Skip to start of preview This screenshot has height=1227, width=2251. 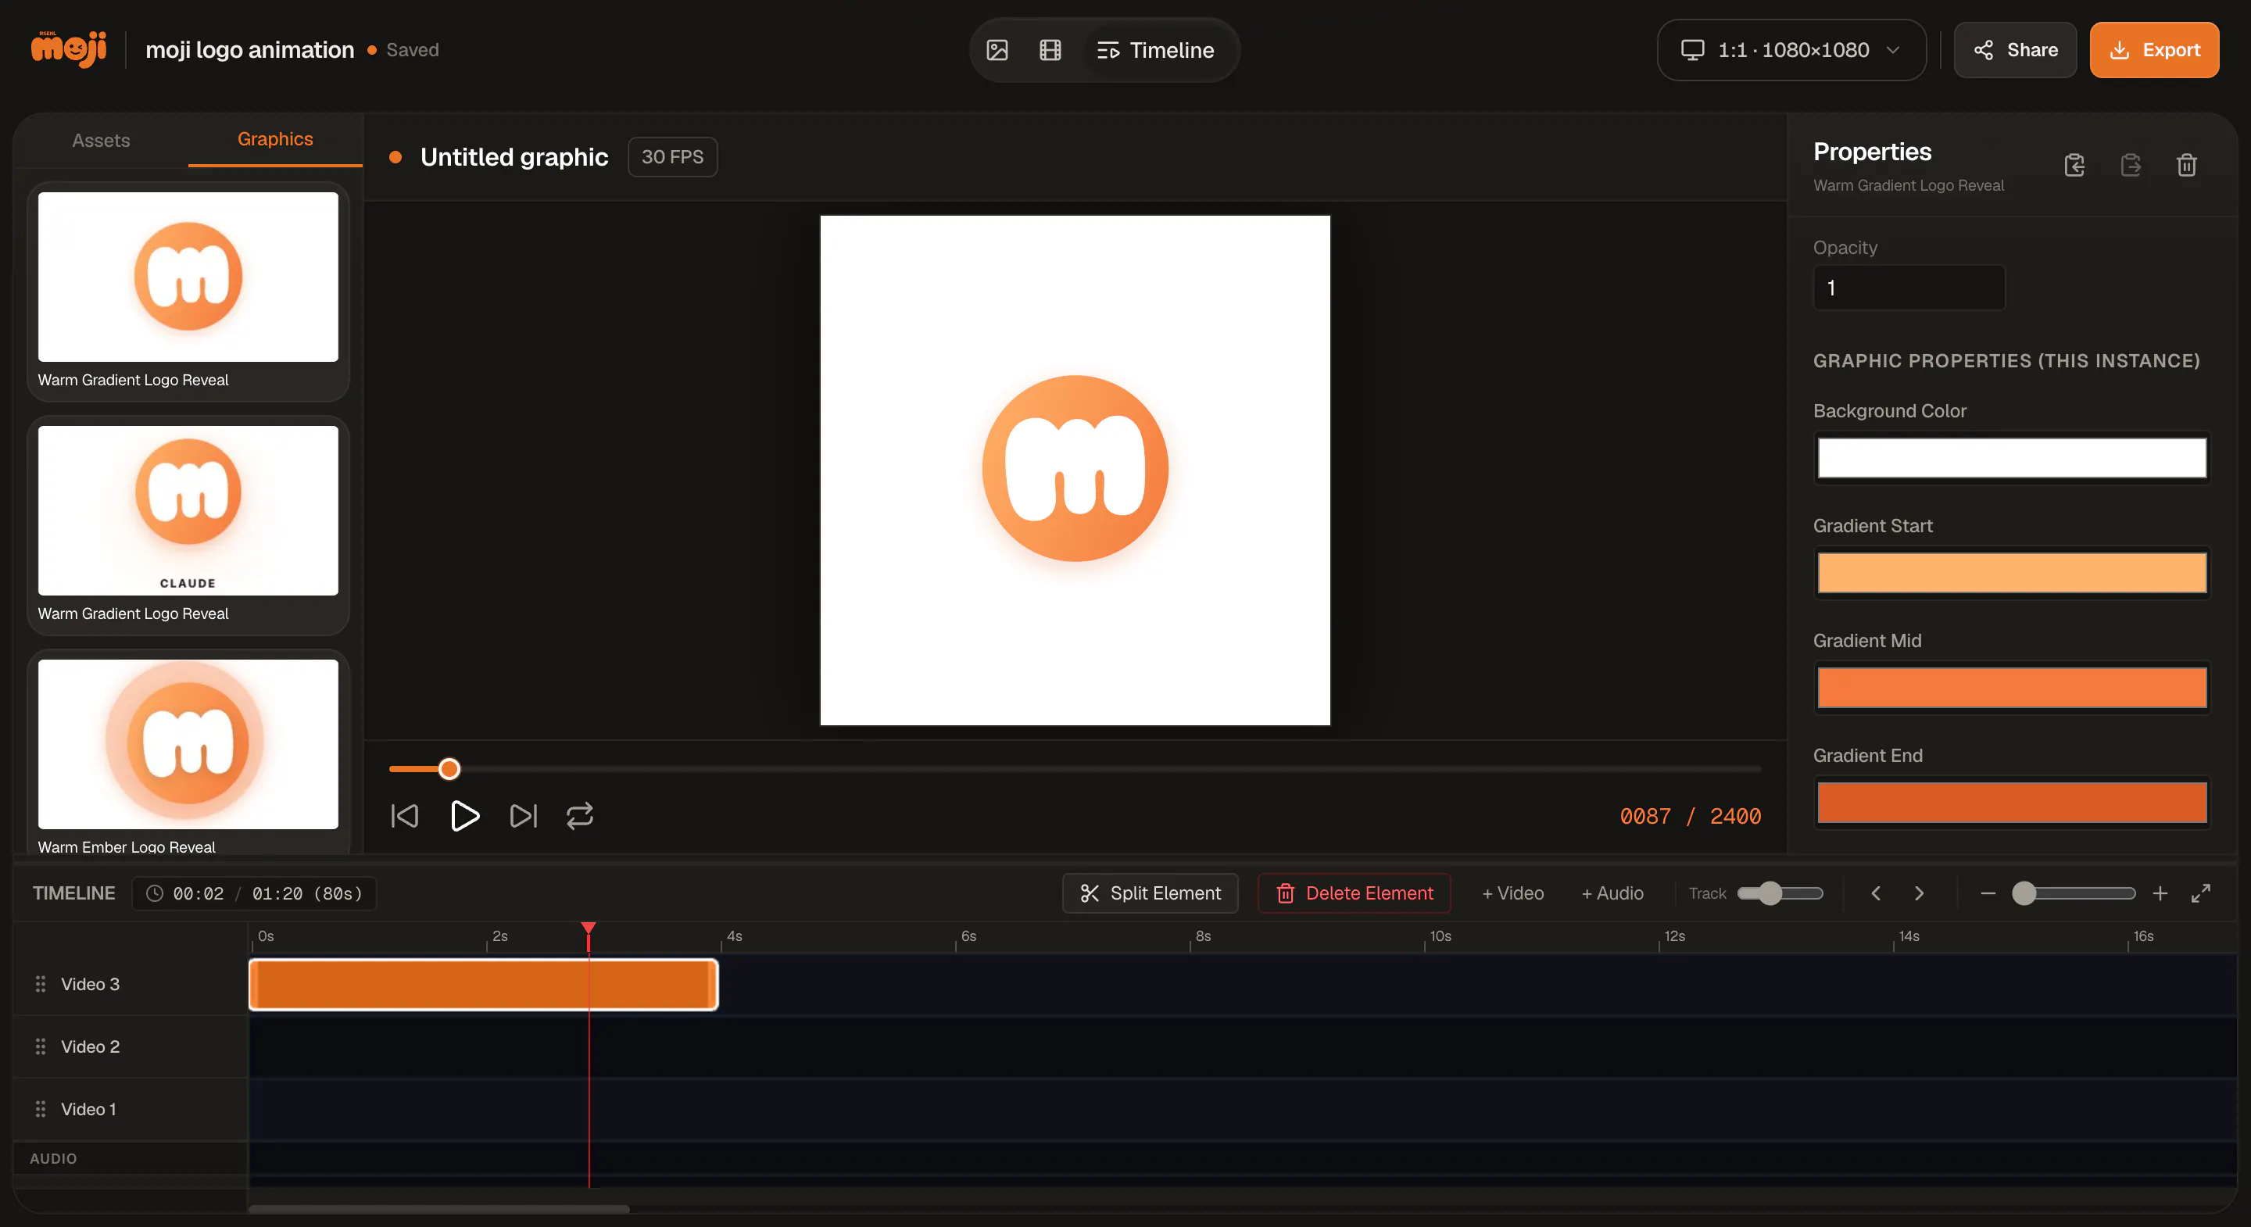click(405, 815)
